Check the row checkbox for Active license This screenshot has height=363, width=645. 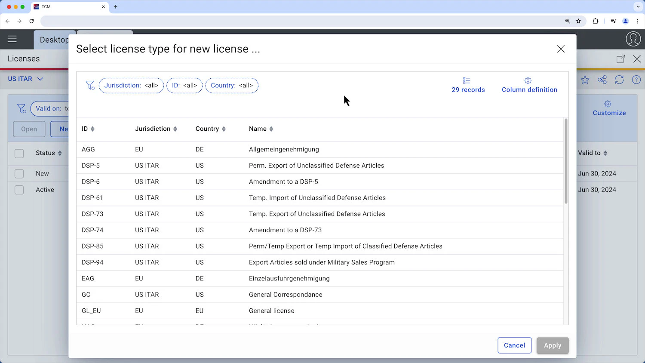click(19, 190)
